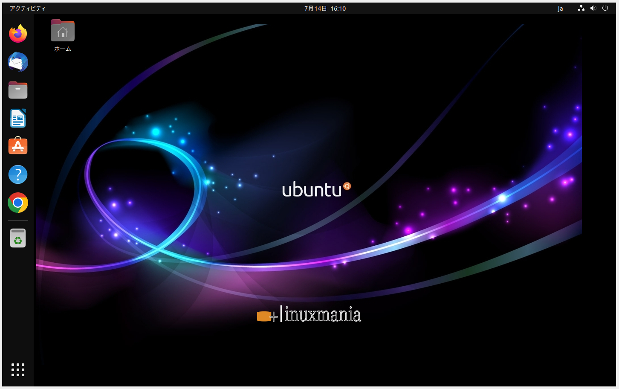Open the power menu icon
The image size is (619, 389).
605,8
